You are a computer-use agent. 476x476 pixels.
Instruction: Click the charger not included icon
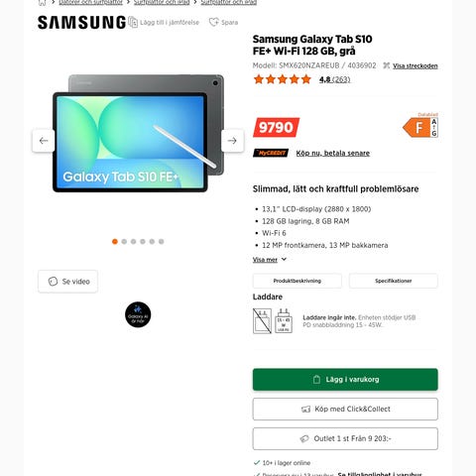[262, 321]
